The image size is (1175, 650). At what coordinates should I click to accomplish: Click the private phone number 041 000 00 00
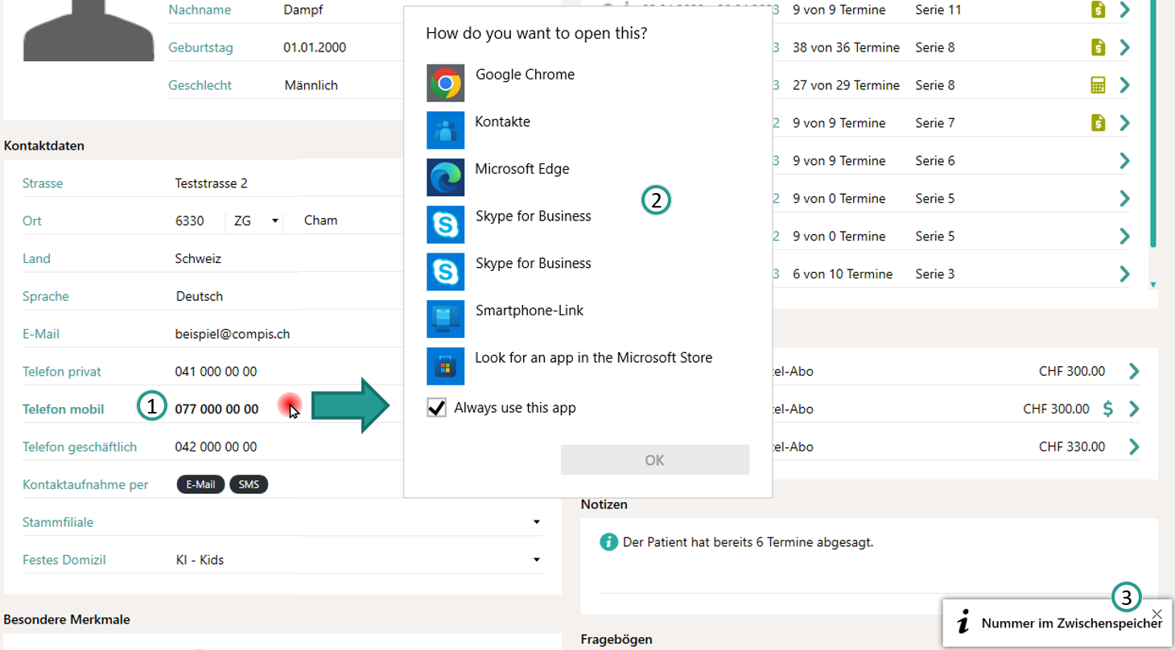(x=216, y=372)
